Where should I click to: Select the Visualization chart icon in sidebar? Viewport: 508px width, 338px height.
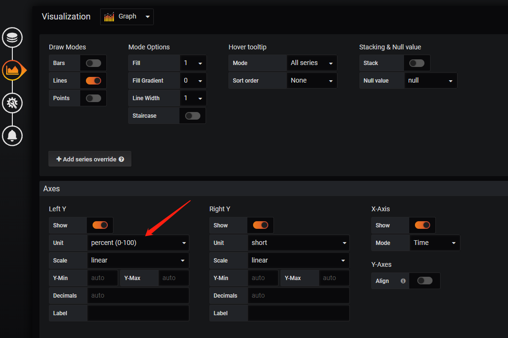12,70
